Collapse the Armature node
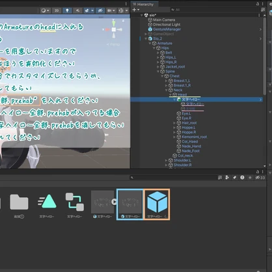 (150, 44)
